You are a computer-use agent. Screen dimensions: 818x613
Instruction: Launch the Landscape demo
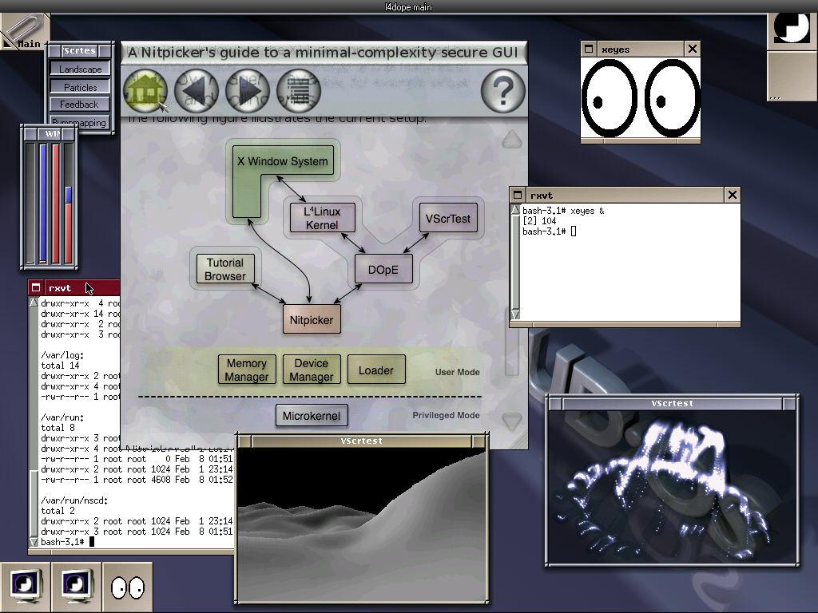(80, 69)
